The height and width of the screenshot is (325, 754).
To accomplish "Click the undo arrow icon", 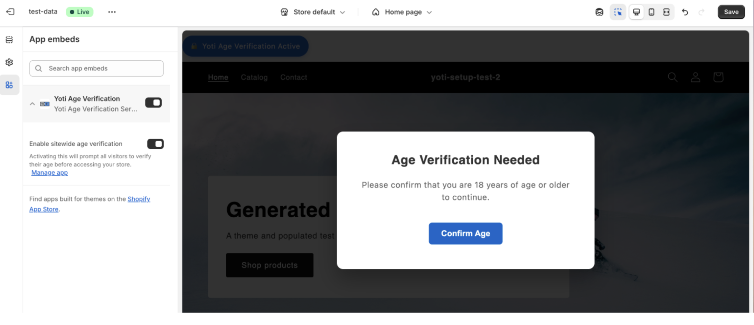I will [685, 12].
